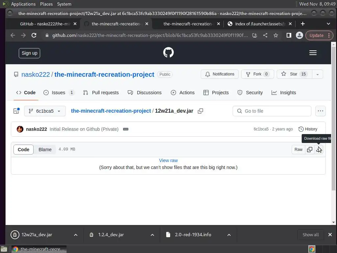
Task: Open the 6c1bca5 commit hash link
Action: [261, 129]
